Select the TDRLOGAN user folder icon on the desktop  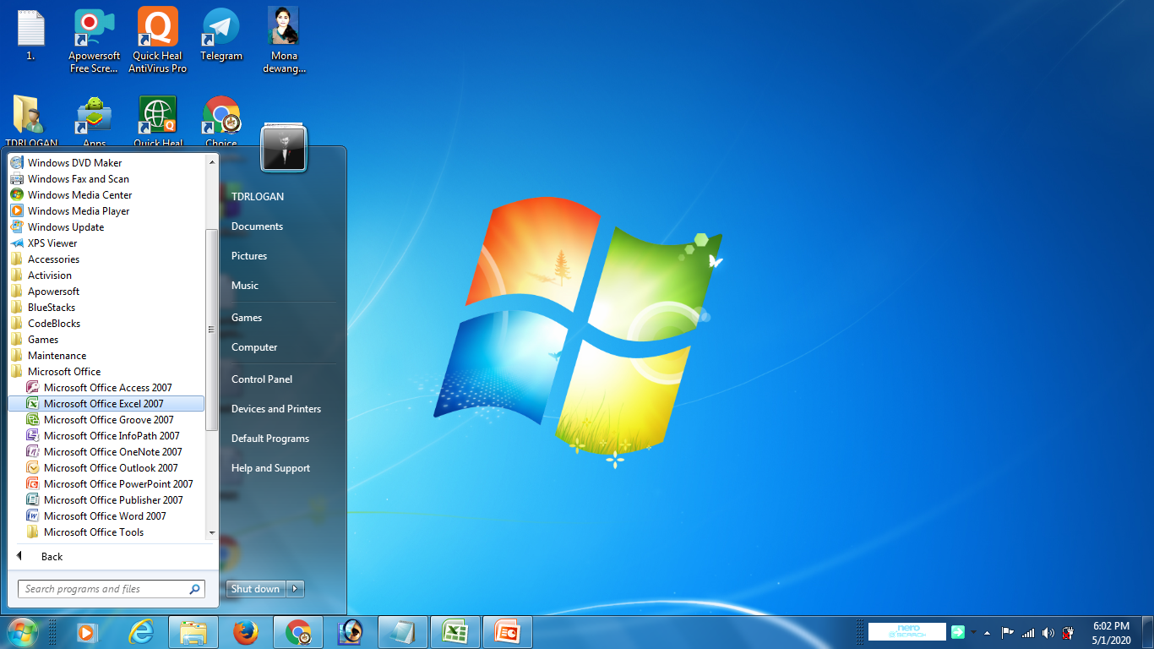point(31,121)
